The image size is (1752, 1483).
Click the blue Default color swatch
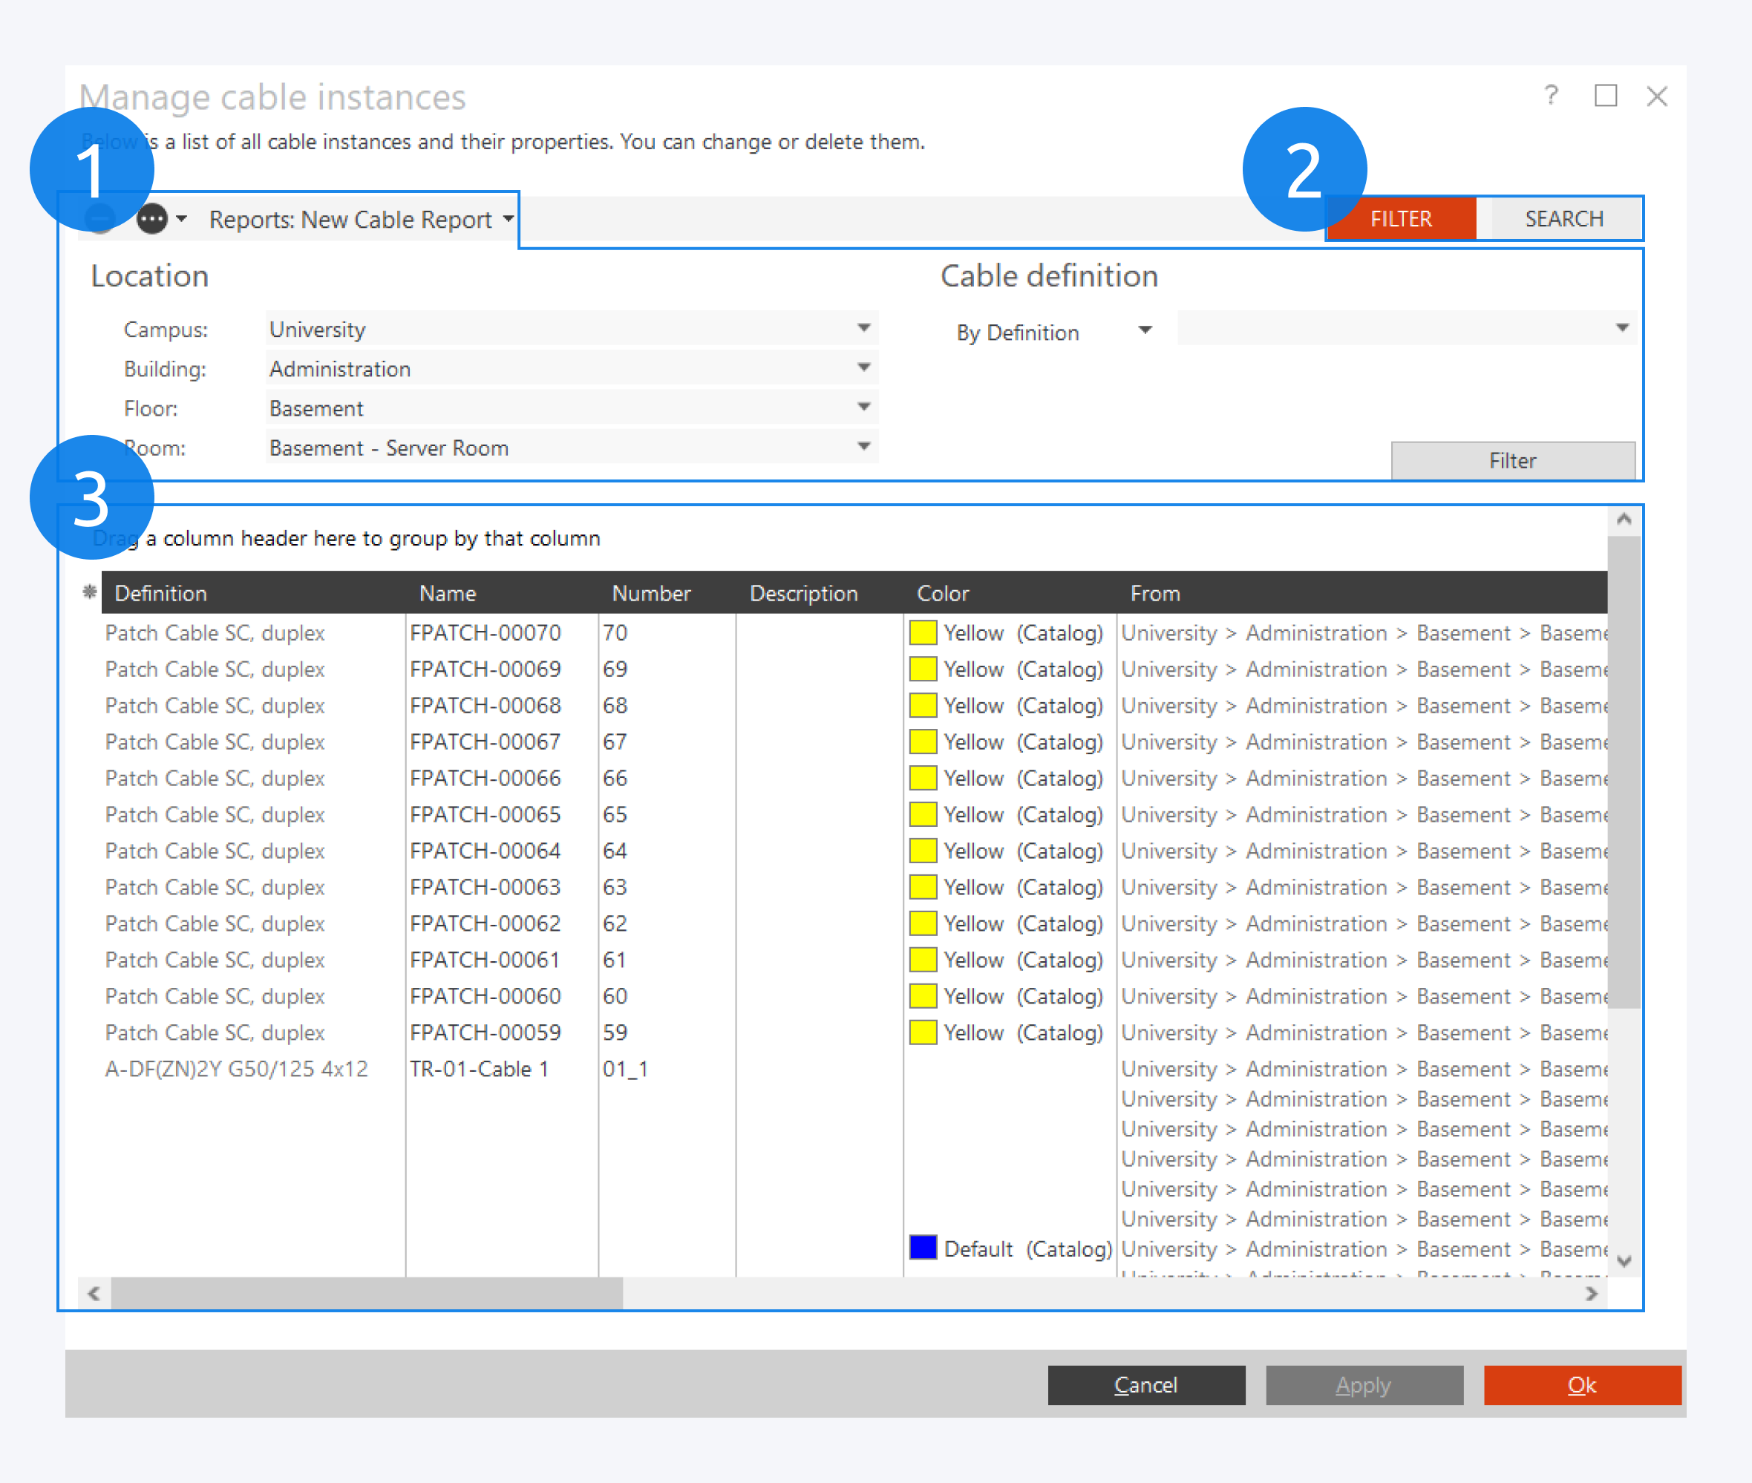coord(922,1248)
